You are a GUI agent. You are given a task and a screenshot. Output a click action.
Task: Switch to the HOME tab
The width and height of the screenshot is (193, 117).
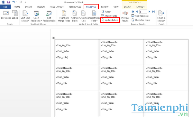tap(17, 7)
